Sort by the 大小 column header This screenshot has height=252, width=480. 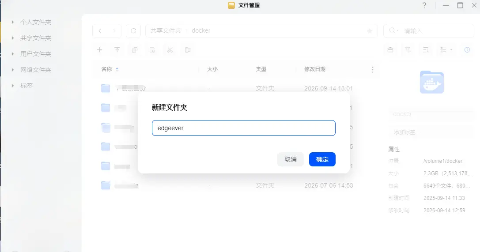(212, 69)
